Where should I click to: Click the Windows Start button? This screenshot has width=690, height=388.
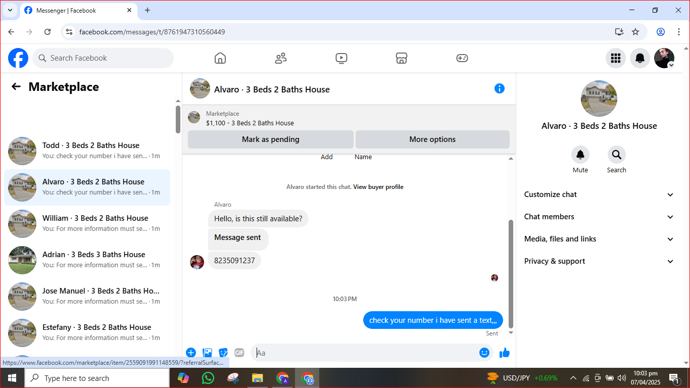pos(12,378)
